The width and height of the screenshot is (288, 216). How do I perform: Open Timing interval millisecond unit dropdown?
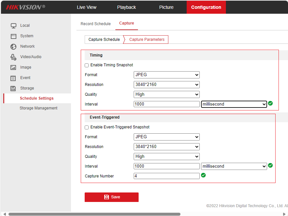[x=234, y=104]
